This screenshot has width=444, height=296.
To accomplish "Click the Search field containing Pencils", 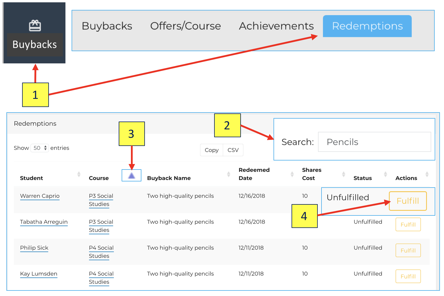I will click(374, 142).
